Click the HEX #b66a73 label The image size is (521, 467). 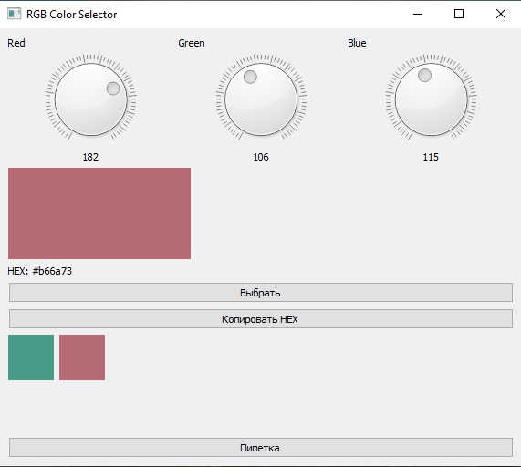coord(39,271)
